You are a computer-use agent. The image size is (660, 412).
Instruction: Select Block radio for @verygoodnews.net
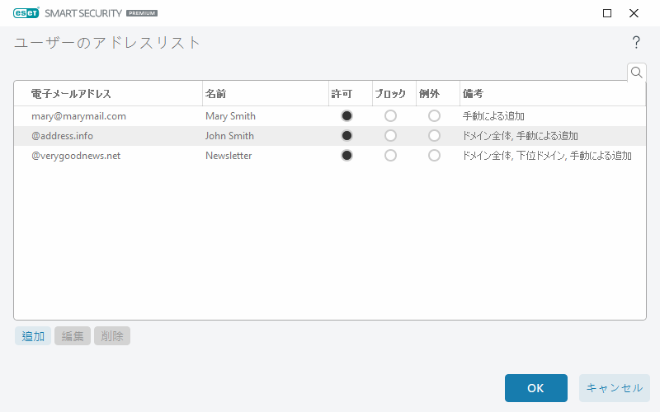pos(390,156)
